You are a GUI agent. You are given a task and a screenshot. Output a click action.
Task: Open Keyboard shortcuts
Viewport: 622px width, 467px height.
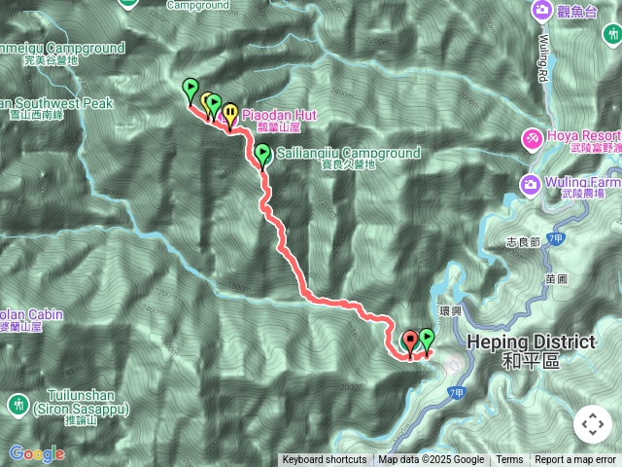[x=325, y=460]
